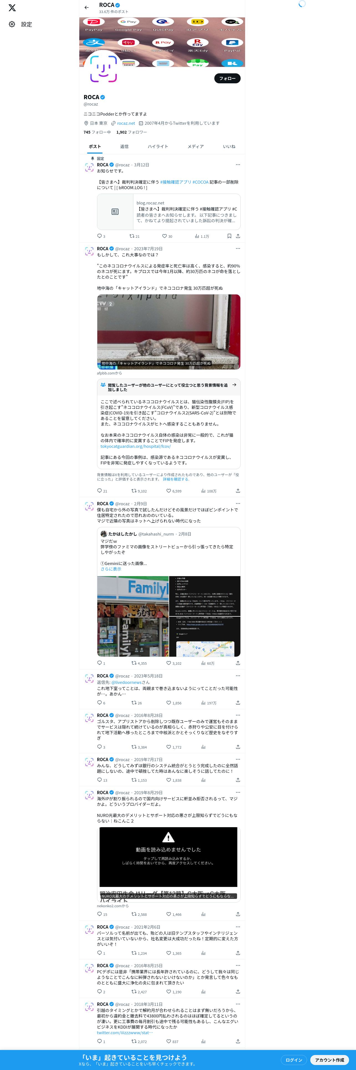Open the #COCOA hashtag link
The height and width of the screenshot is (1070, 356).
point(200,182)
